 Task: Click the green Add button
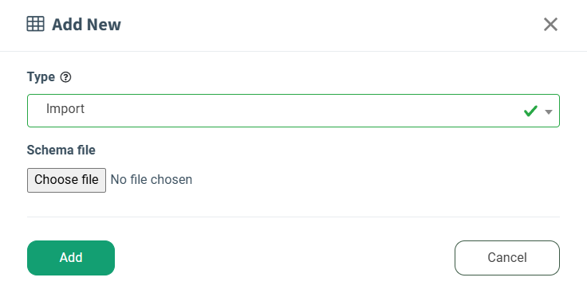(71, 258)
